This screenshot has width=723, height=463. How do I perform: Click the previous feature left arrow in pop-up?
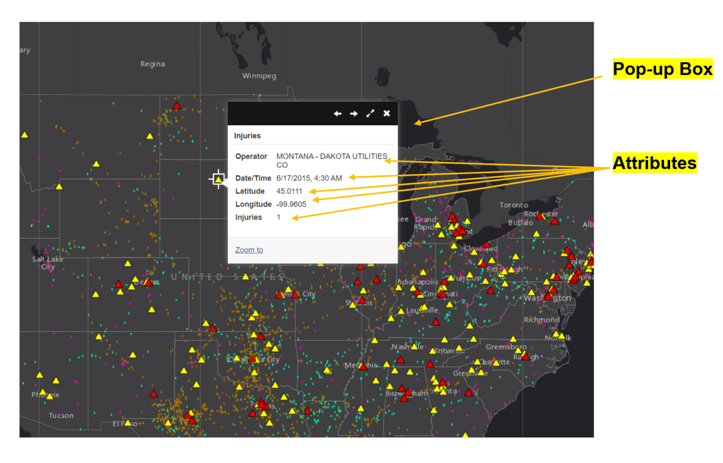pos(337,114)
